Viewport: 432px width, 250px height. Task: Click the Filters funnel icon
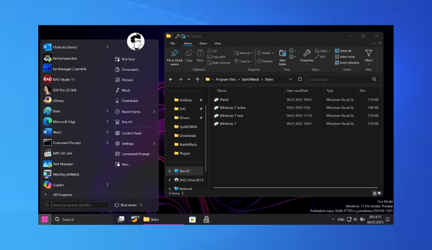(x=368, y=53)
